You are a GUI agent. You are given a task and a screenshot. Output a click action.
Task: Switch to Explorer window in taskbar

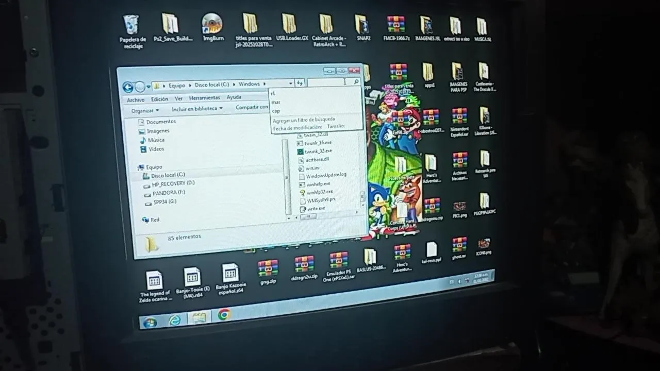pos(199,317)
